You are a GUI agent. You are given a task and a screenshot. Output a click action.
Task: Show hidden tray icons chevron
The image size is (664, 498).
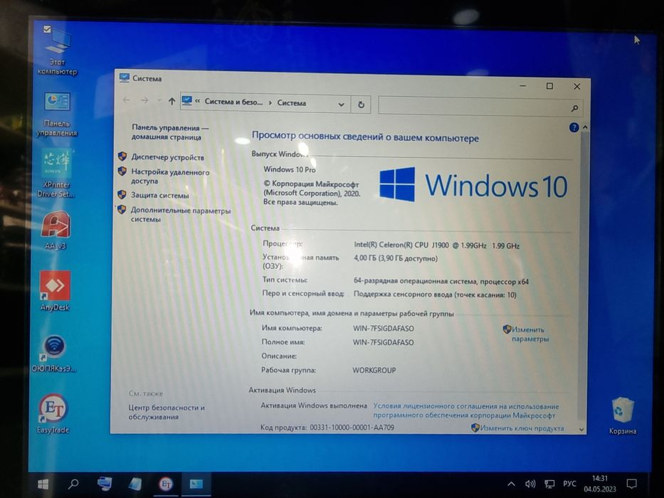pos(511,484)
